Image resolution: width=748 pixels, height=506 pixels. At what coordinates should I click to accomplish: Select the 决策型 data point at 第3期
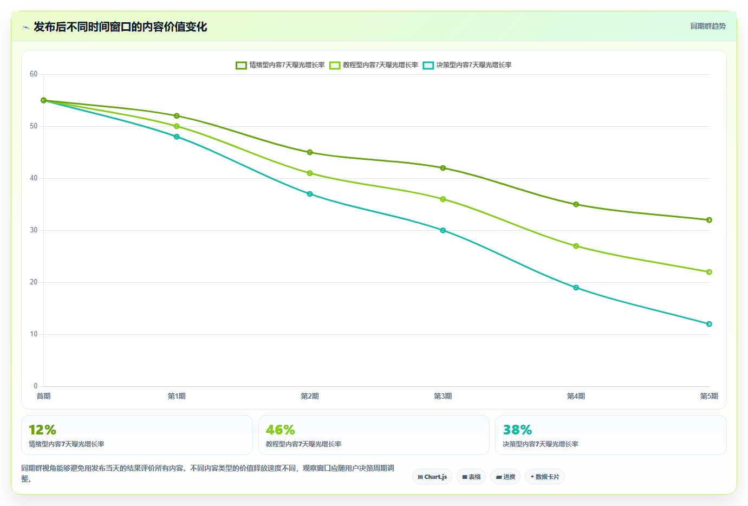click(443, 230)
